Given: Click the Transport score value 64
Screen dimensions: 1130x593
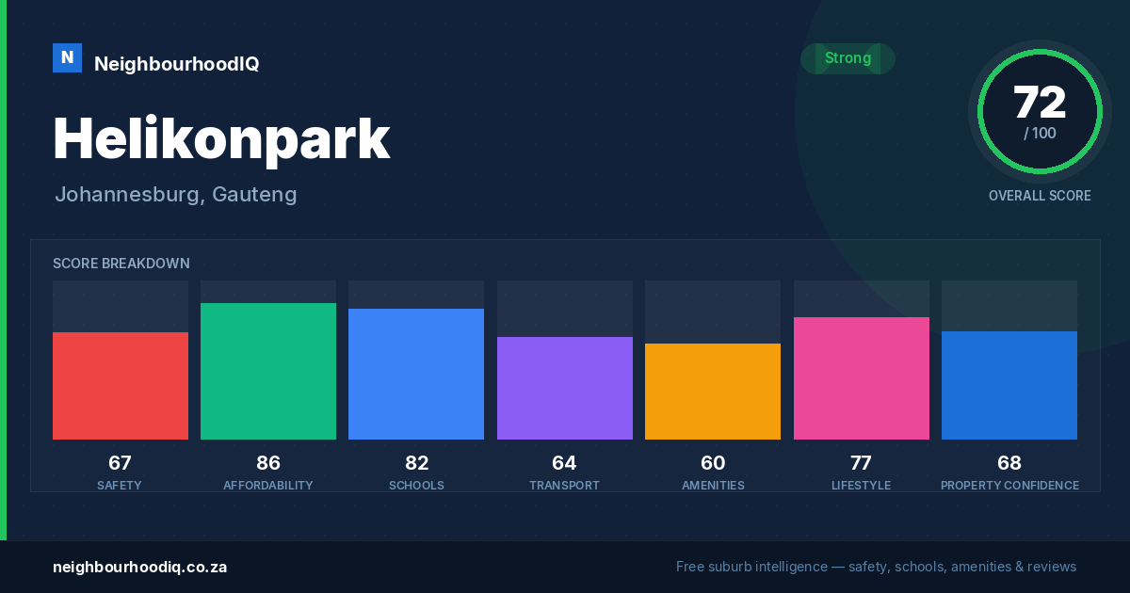Looking at the screenshot, I should (x=564, y=463).
